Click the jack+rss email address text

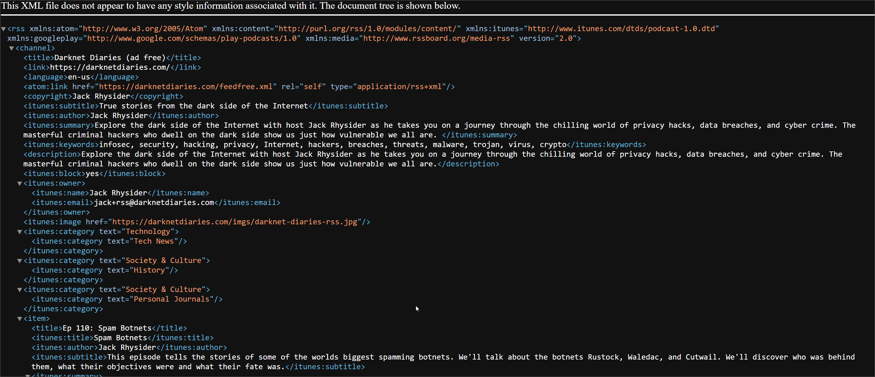pos(154,203)
